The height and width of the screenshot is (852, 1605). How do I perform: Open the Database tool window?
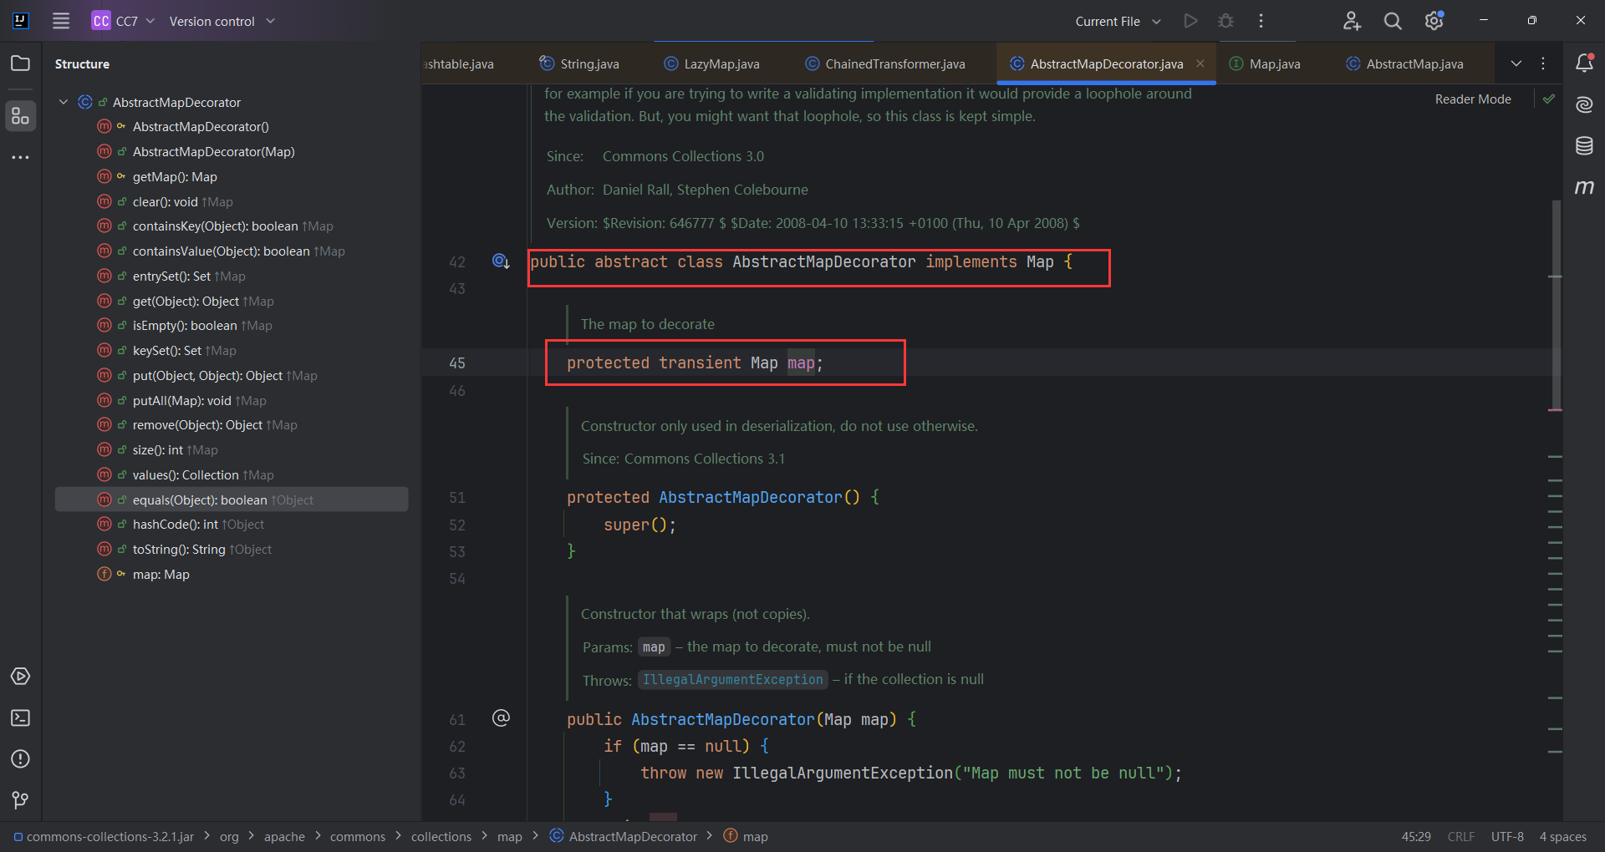1584,146
